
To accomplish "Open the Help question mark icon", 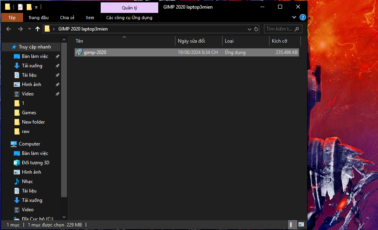I will (302, 18).
